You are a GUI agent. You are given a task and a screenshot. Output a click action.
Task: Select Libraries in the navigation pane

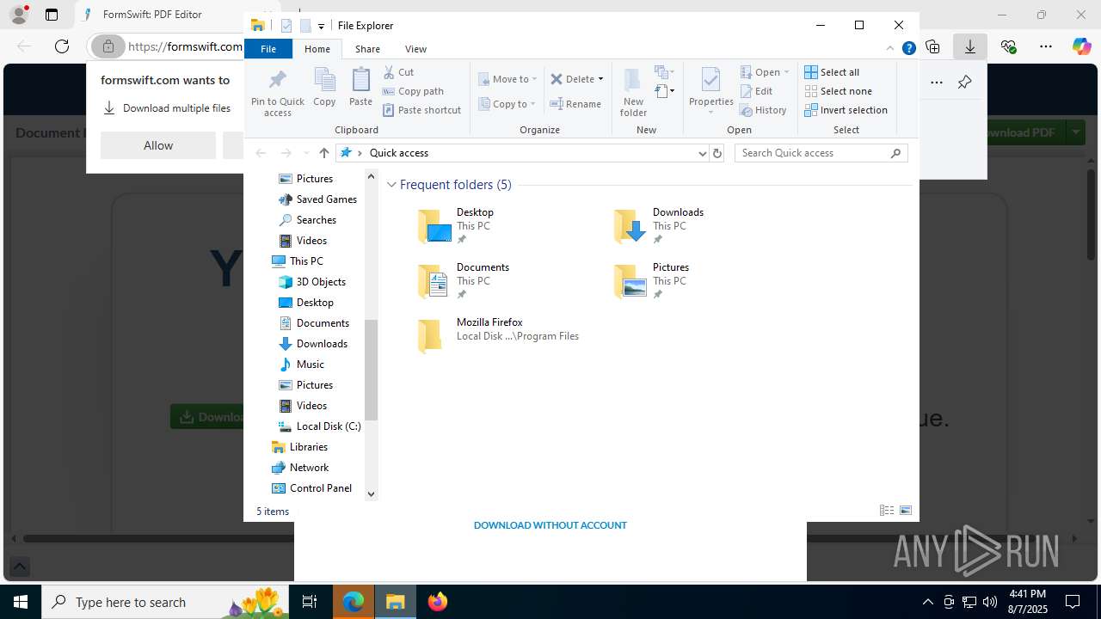[x=299, y=447]
